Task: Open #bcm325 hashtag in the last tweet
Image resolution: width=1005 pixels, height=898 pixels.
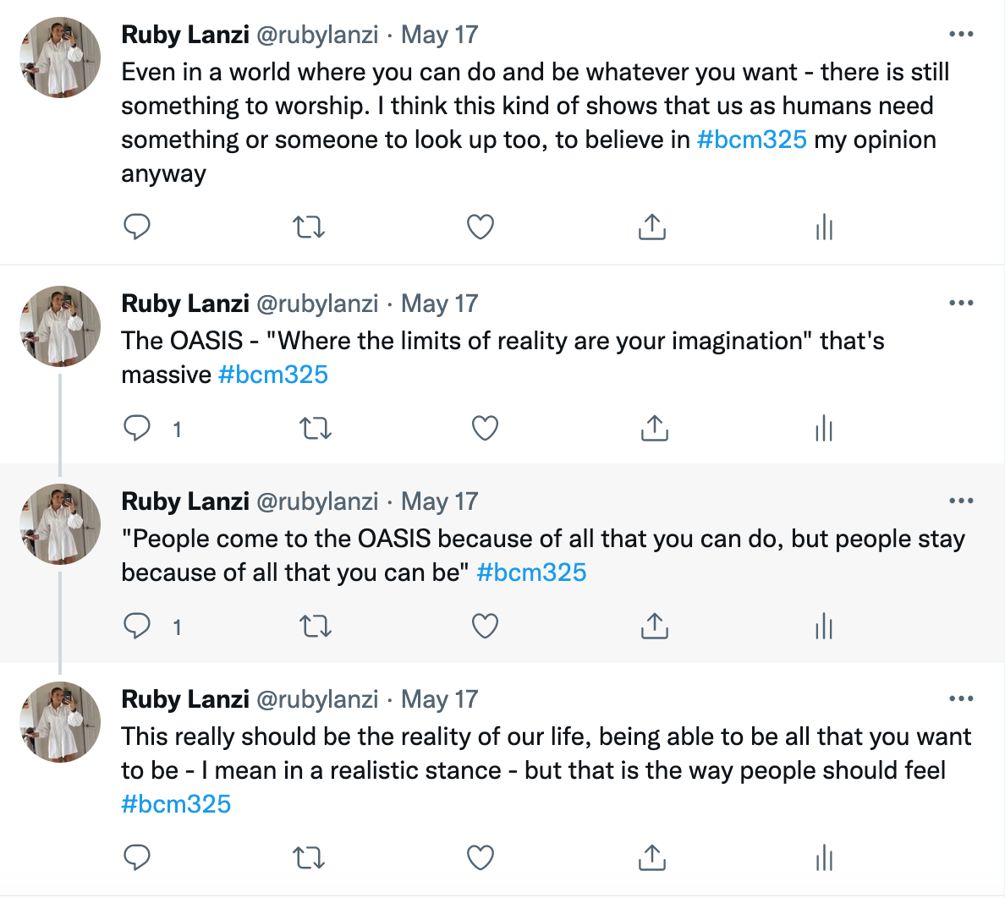Action: [176, 804]
